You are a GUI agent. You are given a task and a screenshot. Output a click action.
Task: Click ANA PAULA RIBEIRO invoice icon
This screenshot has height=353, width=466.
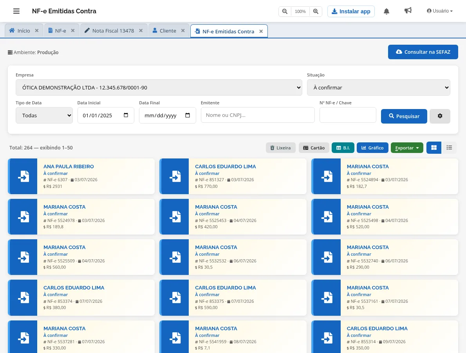click(23, 176)
